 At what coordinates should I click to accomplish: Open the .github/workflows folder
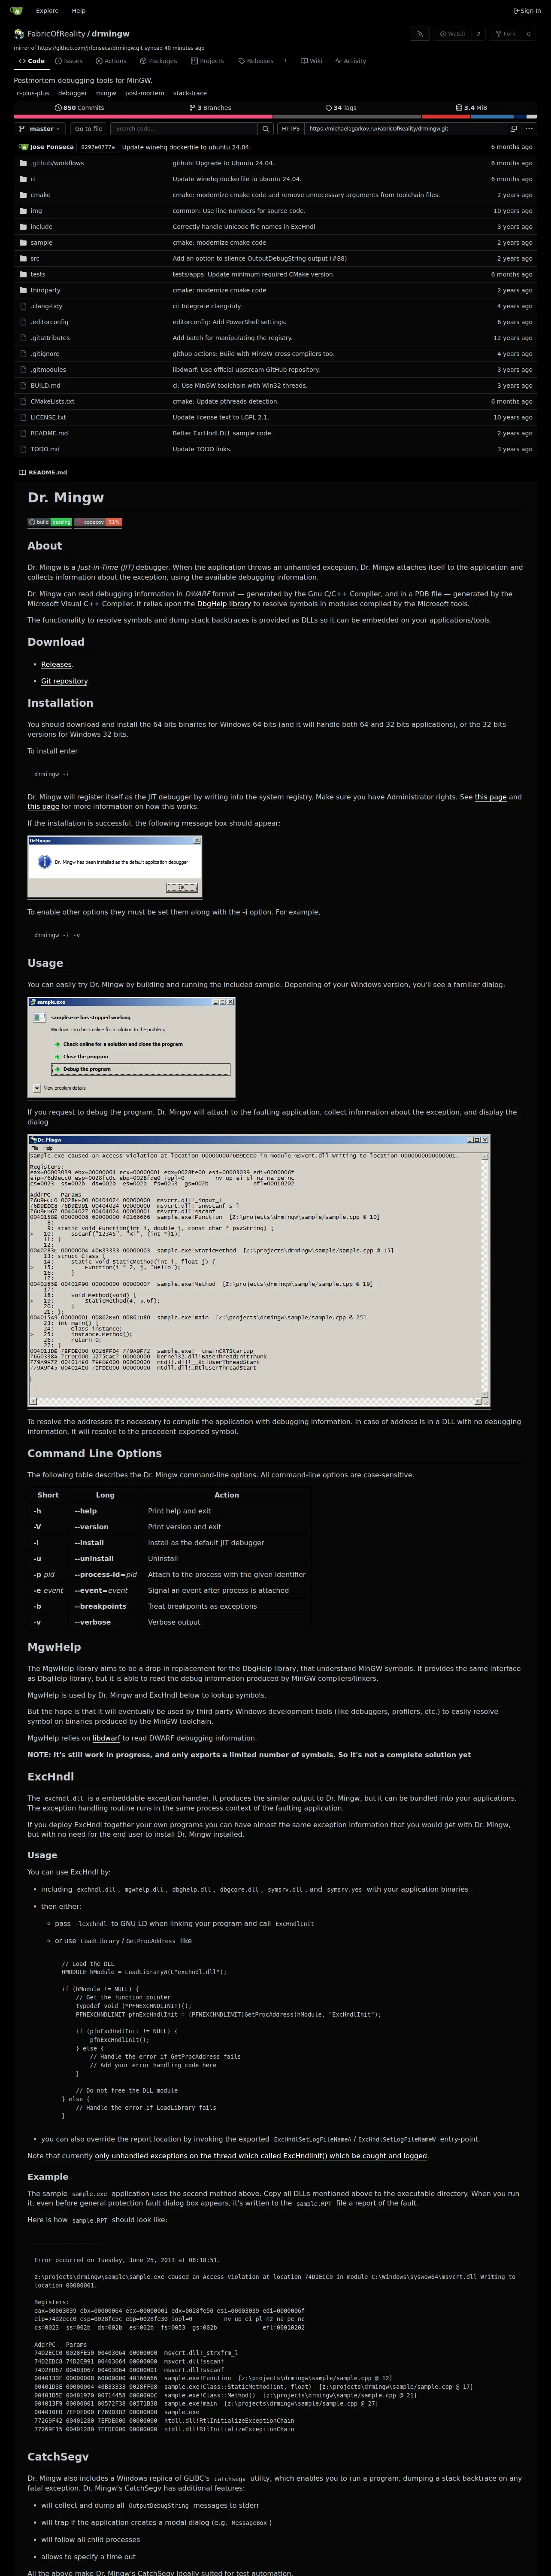57,163
